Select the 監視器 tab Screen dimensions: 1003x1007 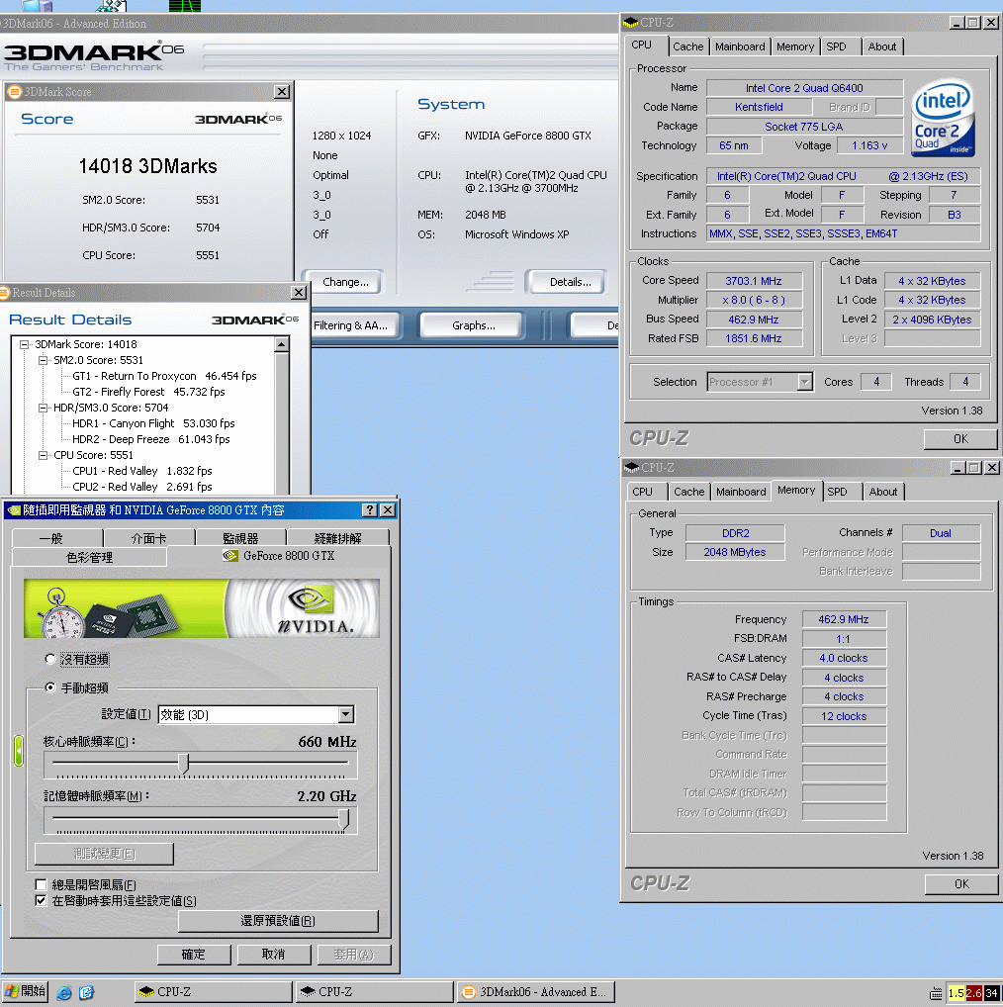240,538
